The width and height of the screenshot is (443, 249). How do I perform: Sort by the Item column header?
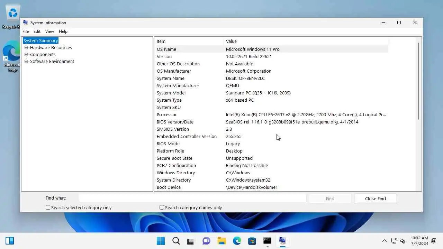click(189, 41)
